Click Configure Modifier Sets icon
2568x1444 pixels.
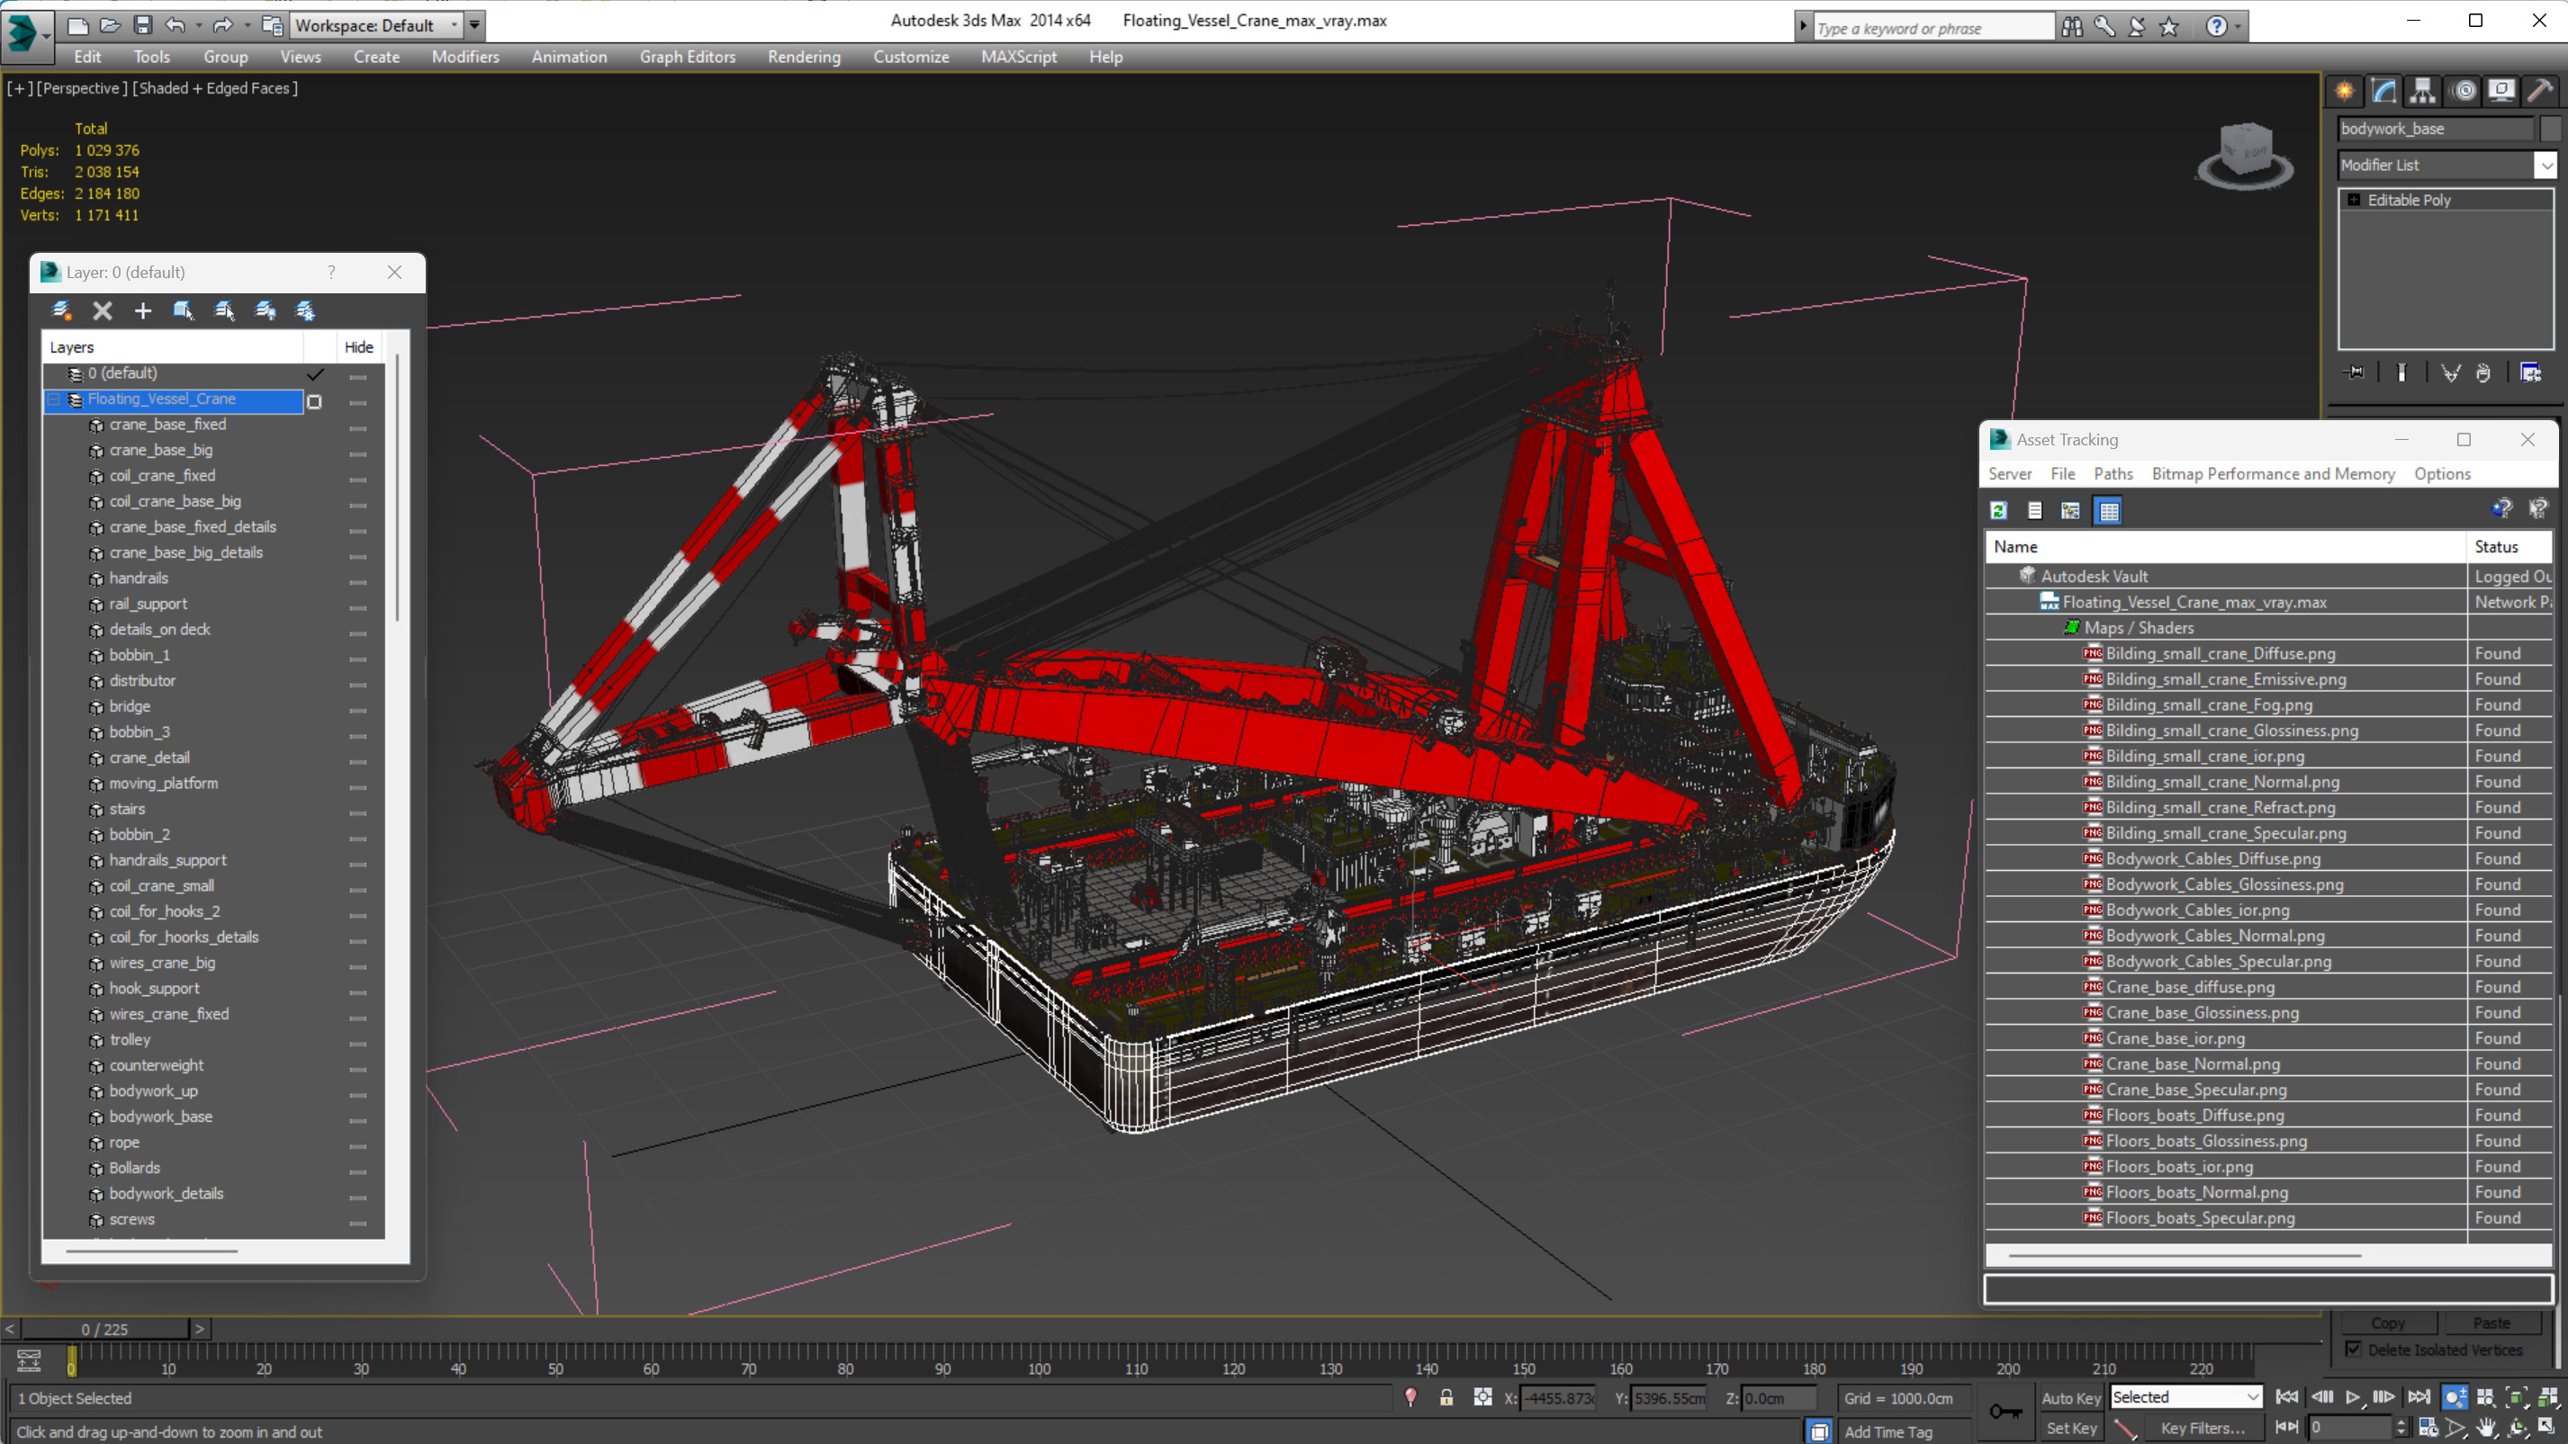(2531, 372)
